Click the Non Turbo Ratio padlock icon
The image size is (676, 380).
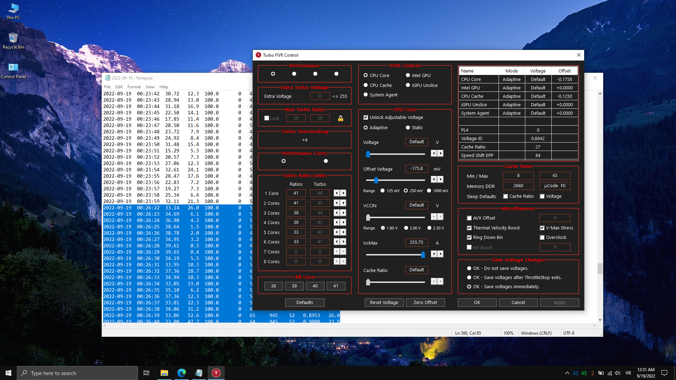click(x=340, y=118)
